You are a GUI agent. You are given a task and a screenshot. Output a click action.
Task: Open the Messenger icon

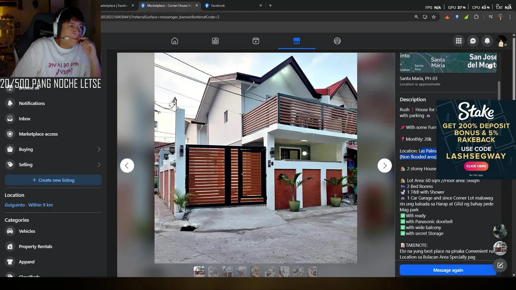tap(473, 41)
